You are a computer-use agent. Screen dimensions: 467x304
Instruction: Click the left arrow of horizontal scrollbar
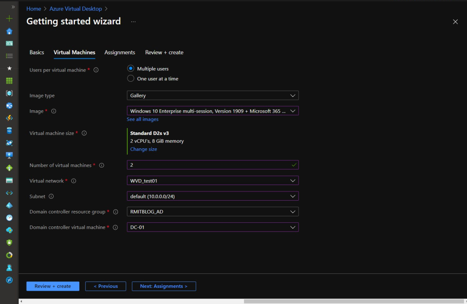click(21, 301)
